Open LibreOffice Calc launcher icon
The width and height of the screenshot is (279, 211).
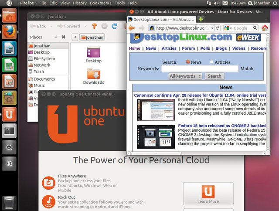(9, 65)
